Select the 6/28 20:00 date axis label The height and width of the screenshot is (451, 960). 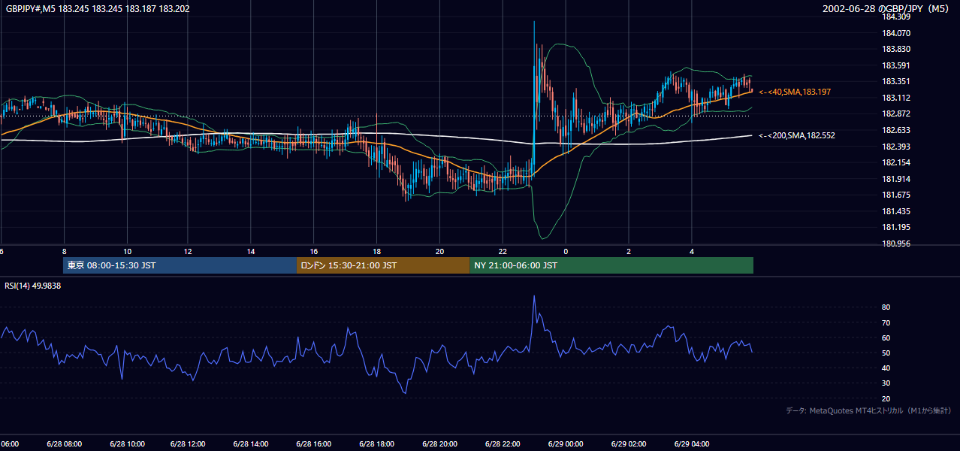click(x=439, y=444)
